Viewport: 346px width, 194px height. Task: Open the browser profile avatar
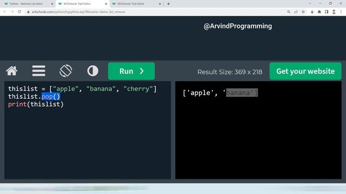pos(334,12)
